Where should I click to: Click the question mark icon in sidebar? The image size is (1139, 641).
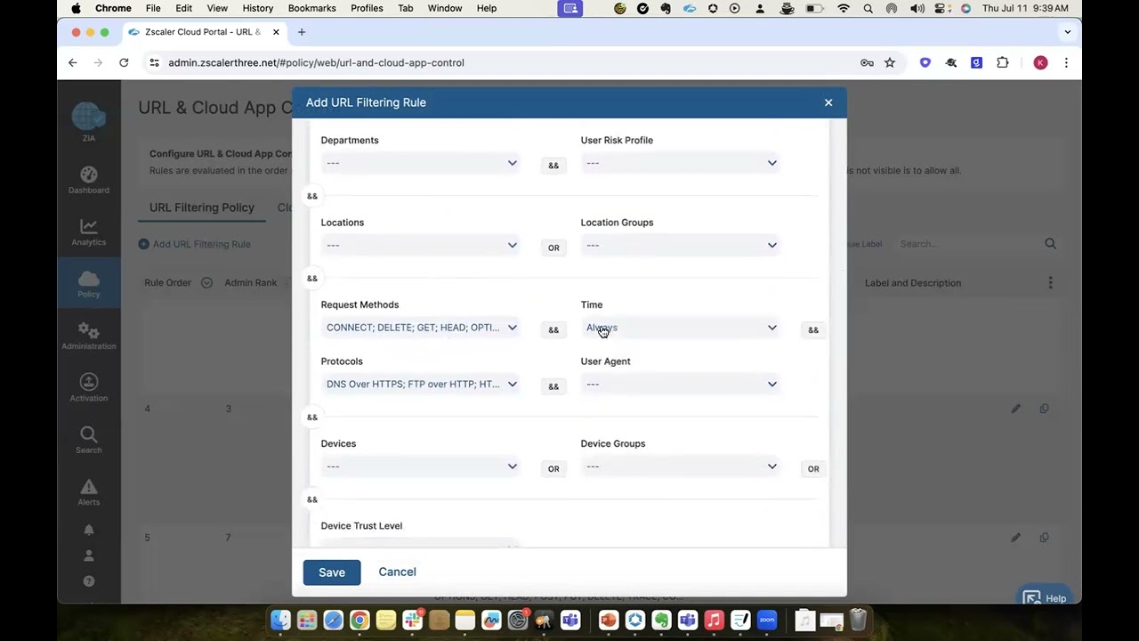[89, 581]
